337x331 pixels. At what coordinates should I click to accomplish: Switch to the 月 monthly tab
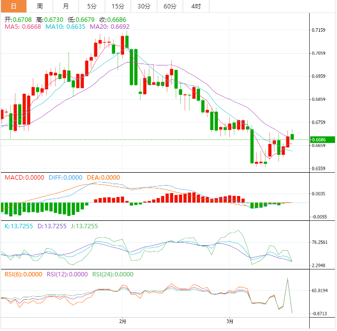point(66,6)
